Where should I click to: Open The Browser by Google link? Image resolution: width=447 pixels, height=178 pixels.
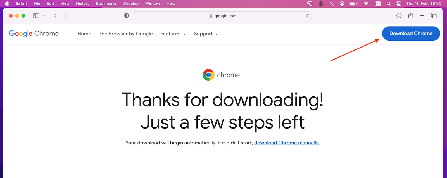click(126, 34)
